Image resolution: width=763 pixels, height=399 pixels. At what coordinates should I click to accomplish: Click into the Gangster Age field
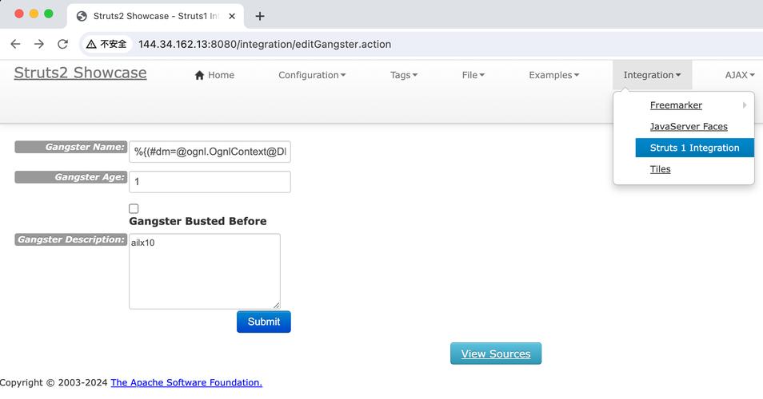click(210, 182)
